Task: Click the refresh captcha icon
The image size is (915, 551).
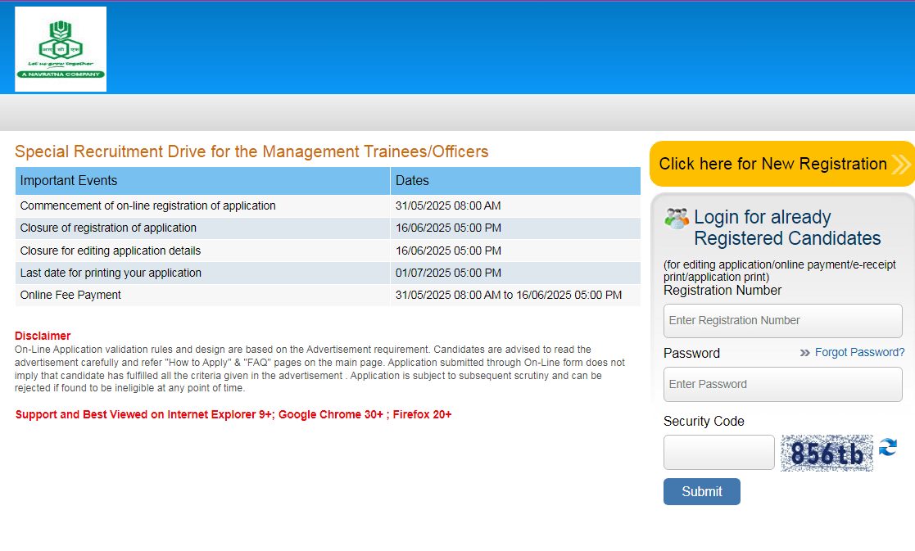Action: 888,447
